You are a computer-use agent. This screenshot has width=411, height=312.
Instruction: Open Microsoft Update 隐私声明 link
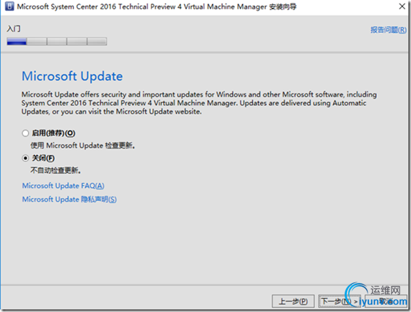tap(69, 199)
